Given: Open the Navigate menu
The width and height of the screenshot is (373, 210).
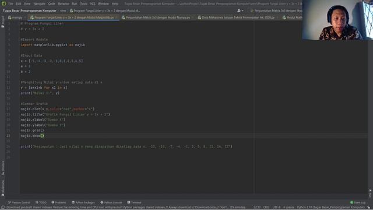Looking at the screenshot, I should pyautogui.click(x=39, y=4).
